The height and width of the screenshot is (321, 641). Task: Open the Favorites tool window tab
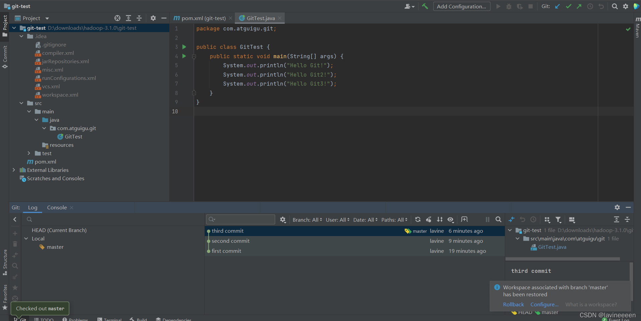pos(5,297)
